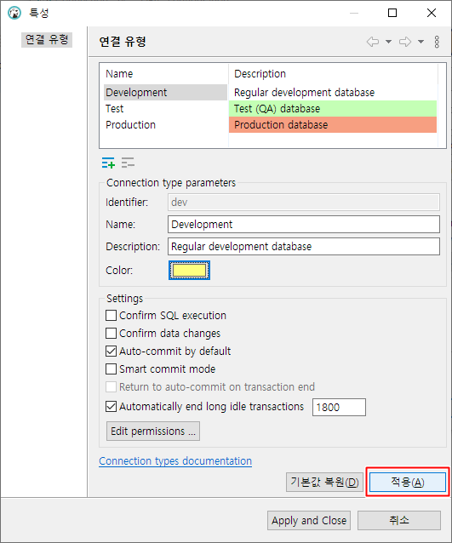
Task: Close the 특성 dialog window
Action: coord(432,13)
